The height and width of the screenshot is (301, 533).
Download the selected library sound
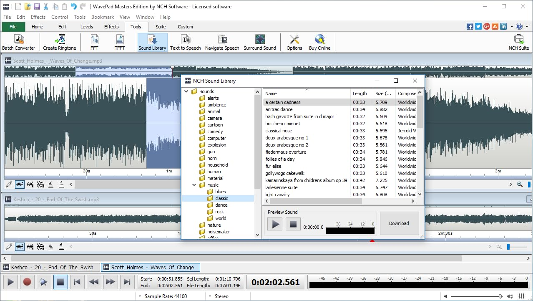click(x=399, y=223)
